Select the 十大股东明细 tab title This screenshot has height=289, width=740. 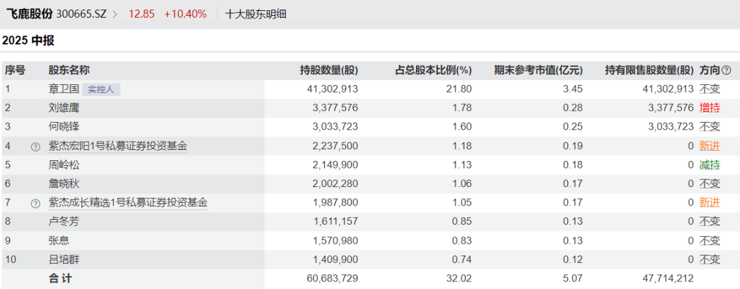point(256,14)
